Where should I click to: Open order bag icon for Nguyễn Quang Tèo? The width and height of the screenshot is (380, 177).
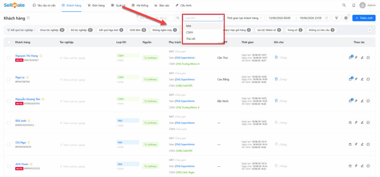click(350, 101)
